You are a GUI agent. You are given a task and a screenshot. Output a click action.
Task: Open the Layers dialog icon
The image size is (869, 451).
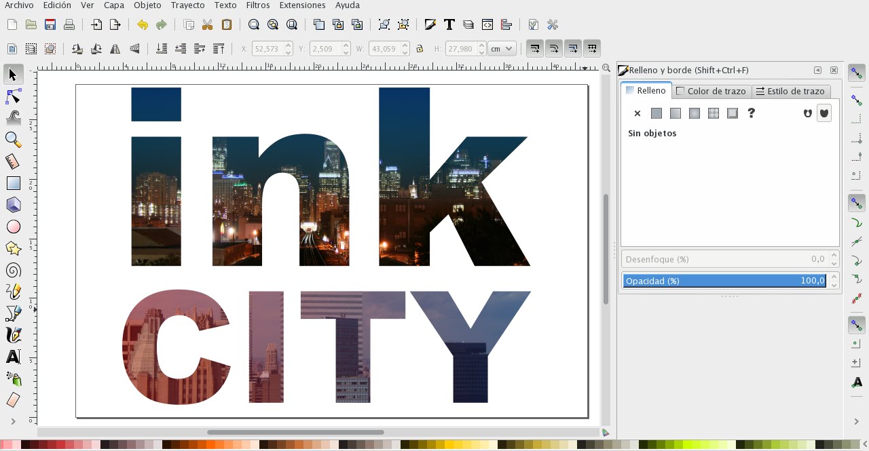tap(468, 24)
